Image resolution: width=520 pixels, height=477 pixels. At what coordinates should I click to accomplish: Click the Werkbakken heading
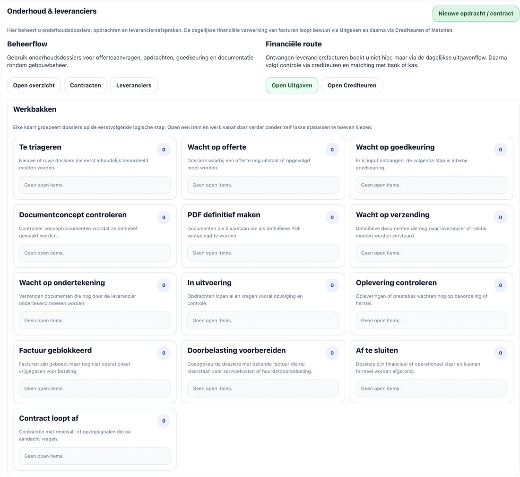tap(35, 109)
